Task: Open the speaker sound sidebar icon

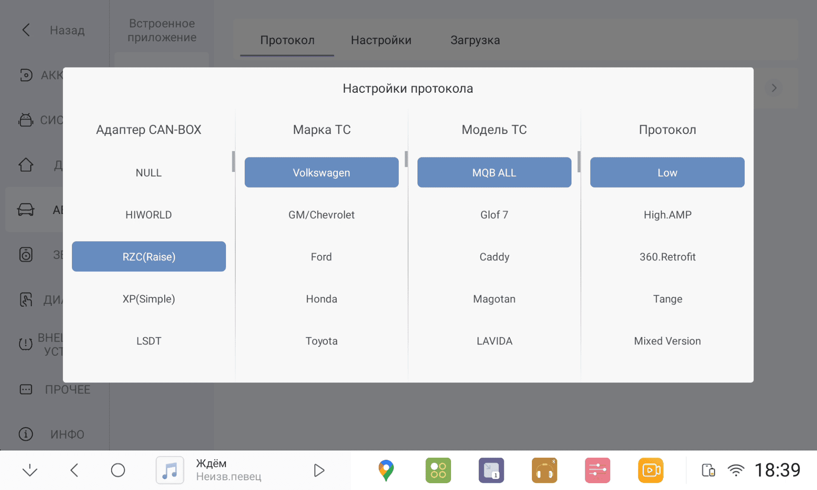Action: click(x=26, y=254)
